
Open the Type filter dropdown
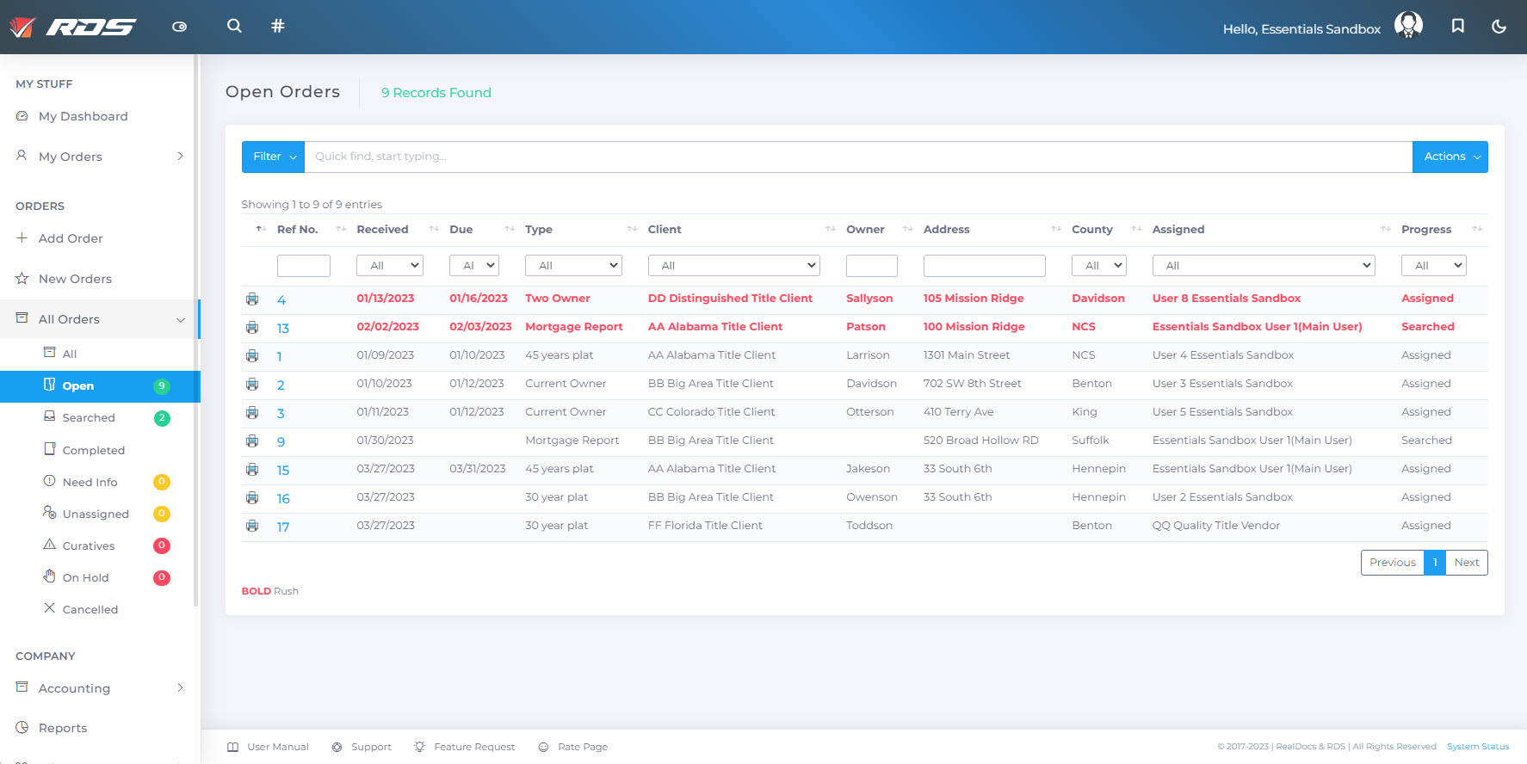573,266
